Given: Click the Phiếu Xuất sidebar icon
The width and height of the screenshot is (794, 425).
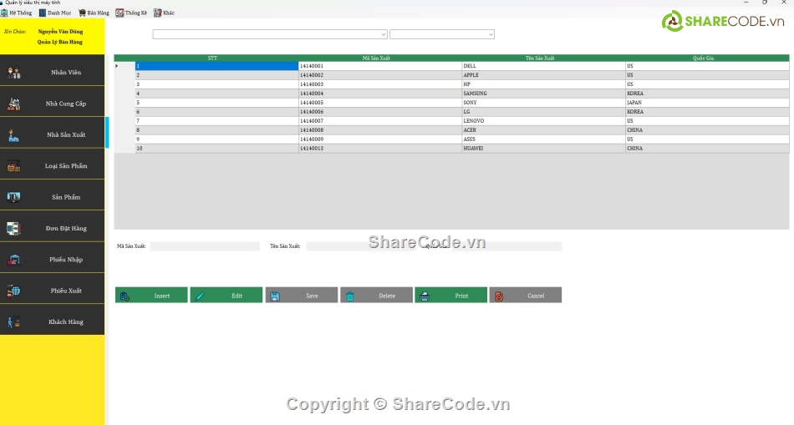Looking at the screenshot, I should (x=14, y=291).
